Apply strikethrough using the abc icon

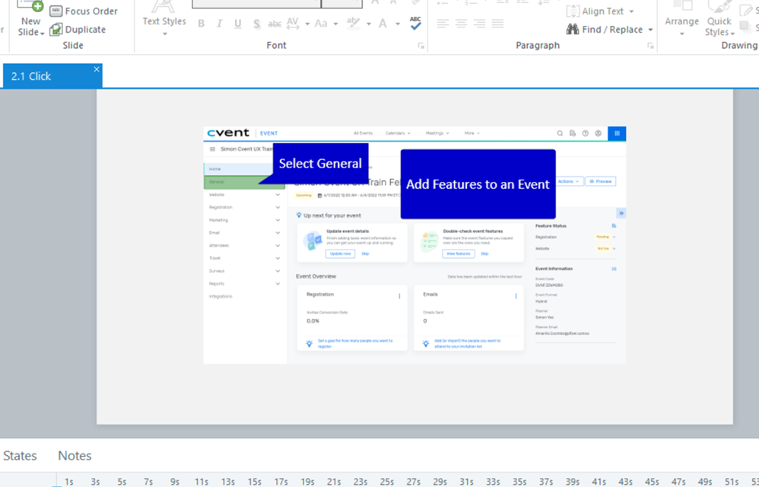[275, 24]
